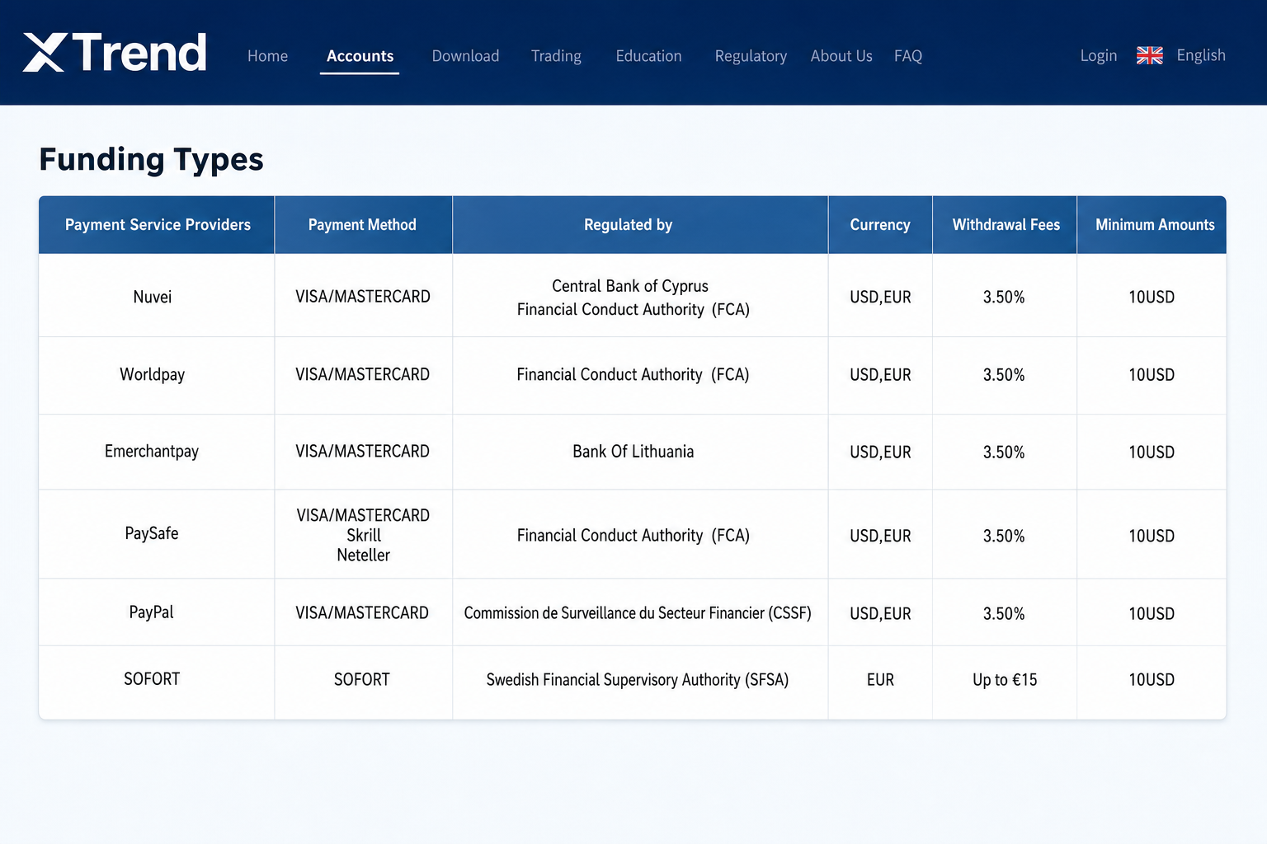
Task: Click Worldpay's USD,EUR currency cell
Action: click(880, 375)
